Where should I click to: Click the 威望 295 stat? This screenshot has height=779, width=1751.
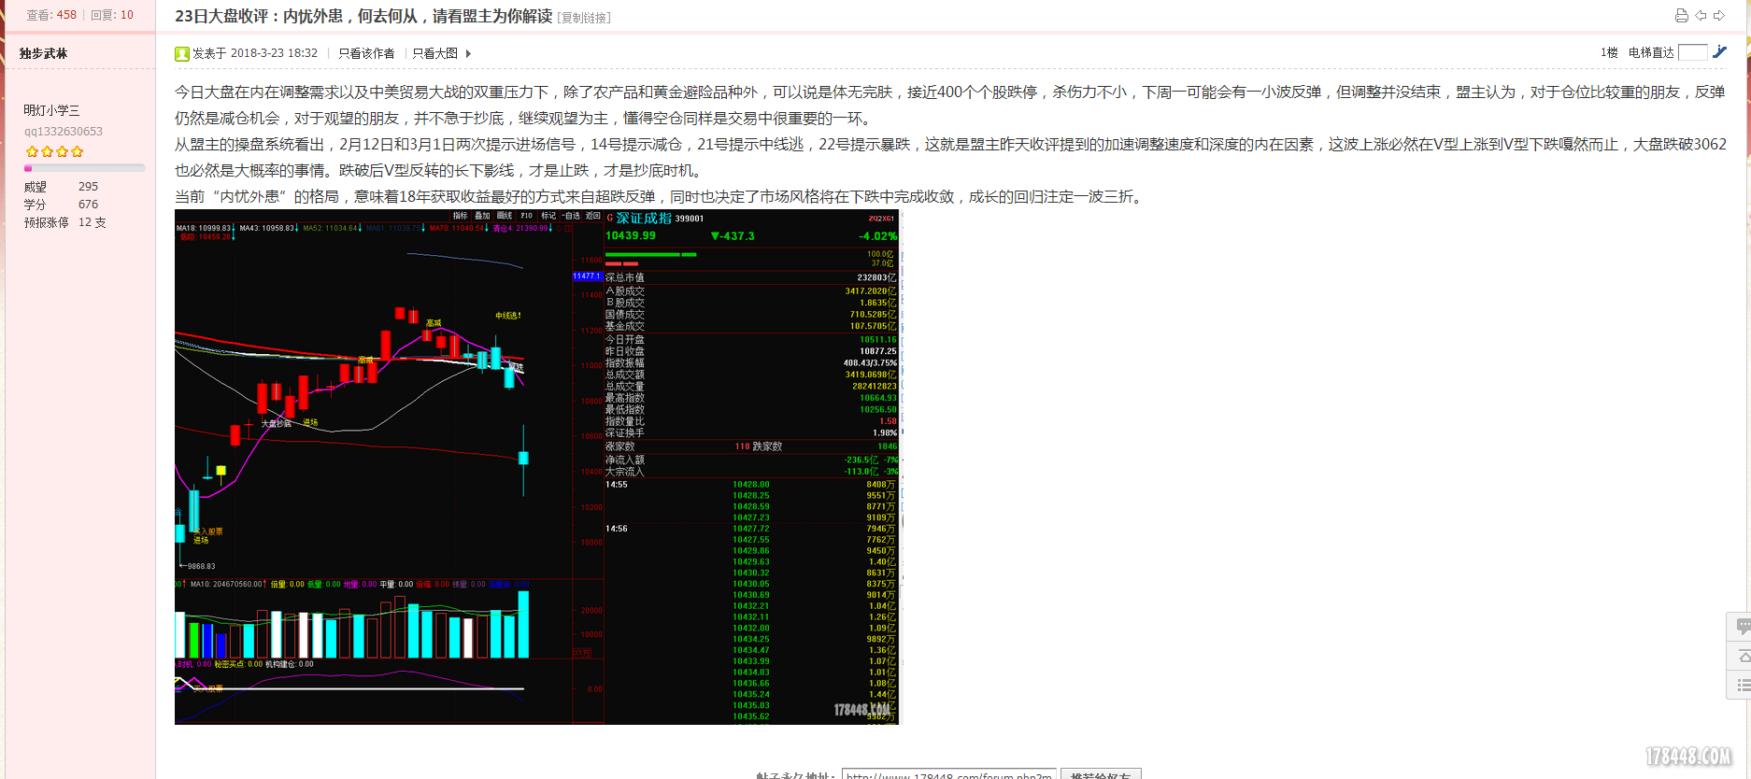[61, 187]
